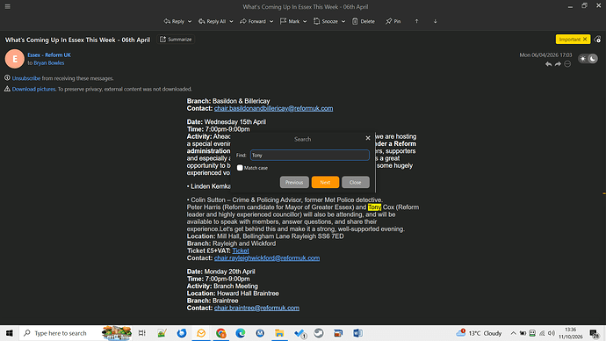Open the blue checkmark To Do app
The width and height of the screenshot is (606, 341).
coord(299,333)
